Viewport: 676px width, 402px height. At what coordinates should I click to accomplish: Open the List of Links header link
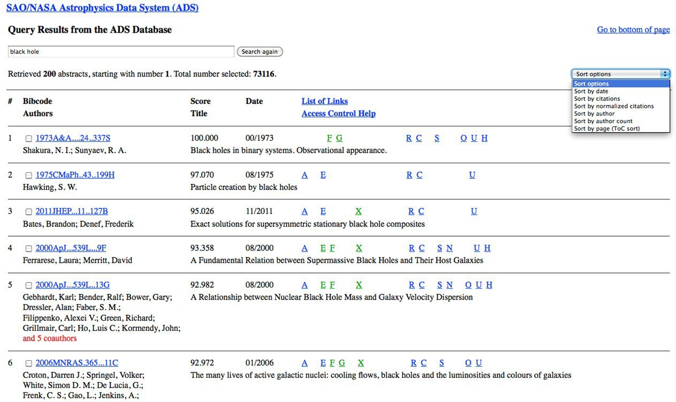324,101
